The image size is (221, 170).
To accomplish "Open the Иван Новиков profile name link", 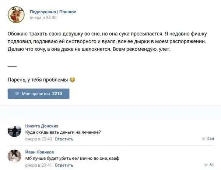I will coord(39,152).
